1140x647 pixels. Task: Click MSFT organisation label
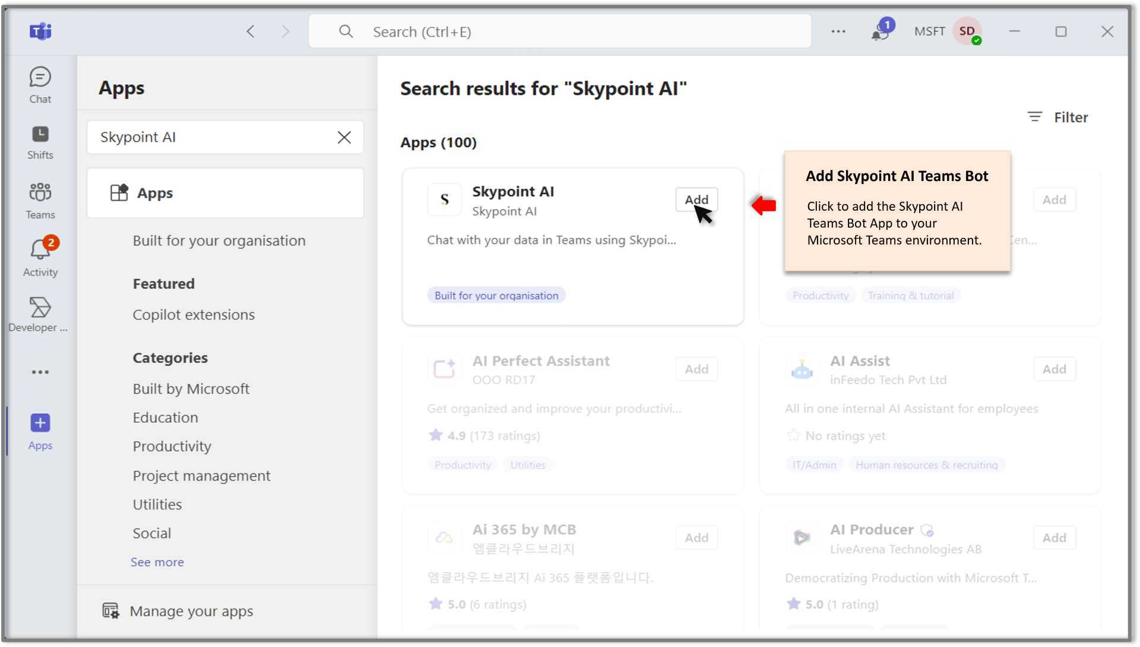tap(929, 31)
